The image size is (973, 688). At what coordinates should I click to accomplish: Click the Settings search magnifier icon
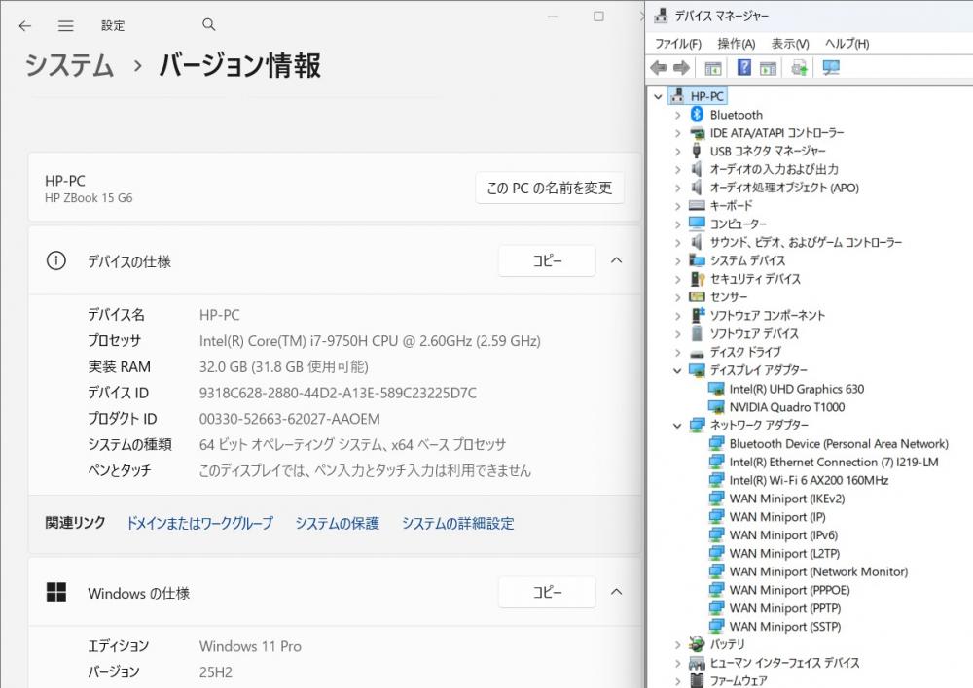[209, 25]
